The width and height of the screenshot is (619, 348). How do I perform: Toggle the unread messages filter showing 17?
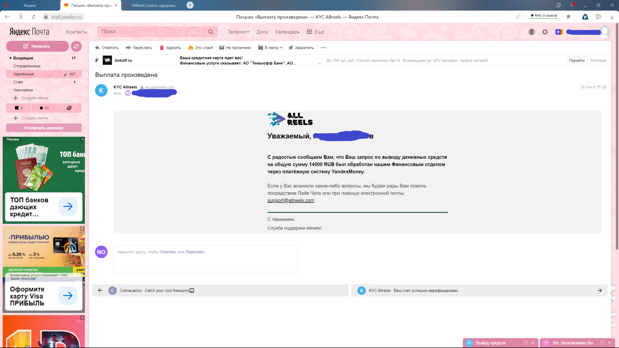pyautogui.click(x=44, y=108)
